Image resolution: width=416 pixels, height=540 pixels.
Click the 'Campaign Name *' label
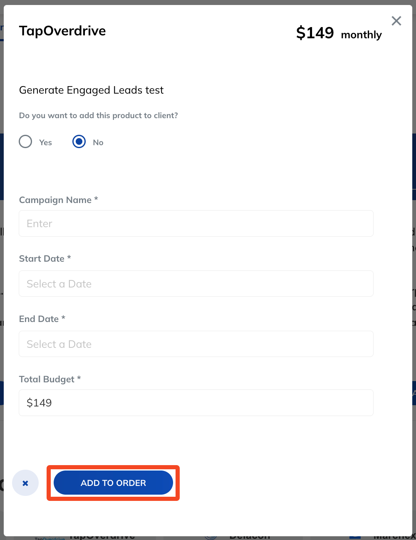[58, 200]
